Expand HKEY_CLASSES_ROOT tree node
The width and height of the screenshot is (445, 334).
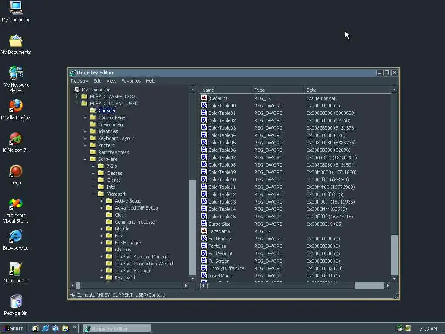click(x=76, y=97)
